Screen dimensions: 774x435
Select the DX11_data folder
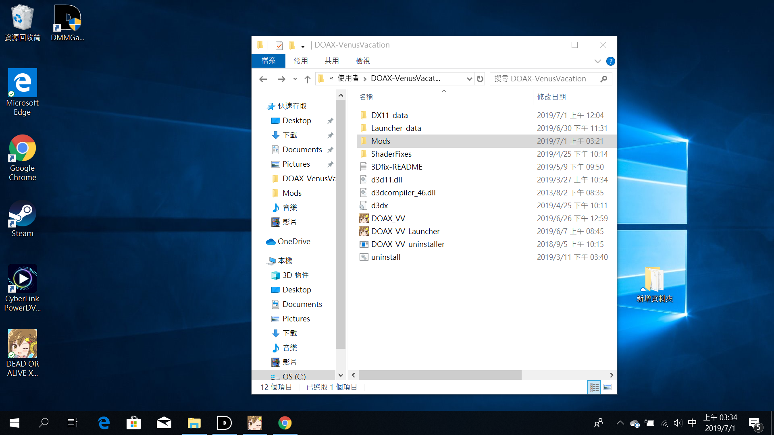tap(389, 115)
